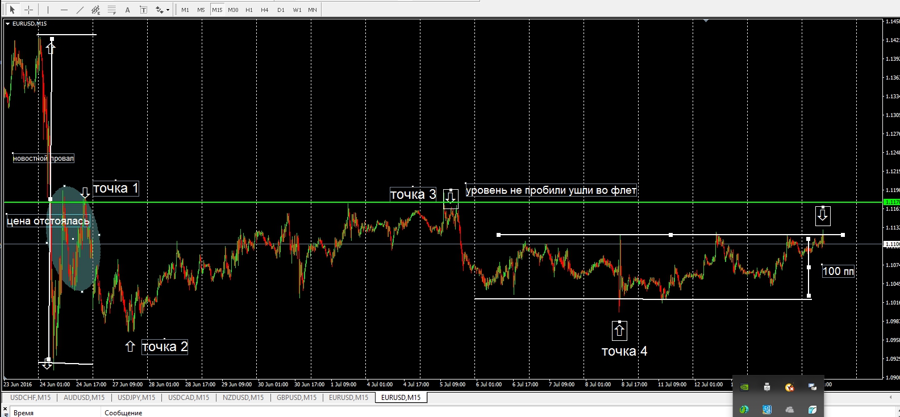The width and height of the screenshot is (900, 417).
Task: Select the equidistant channel tool
Action: click(95, 10)
